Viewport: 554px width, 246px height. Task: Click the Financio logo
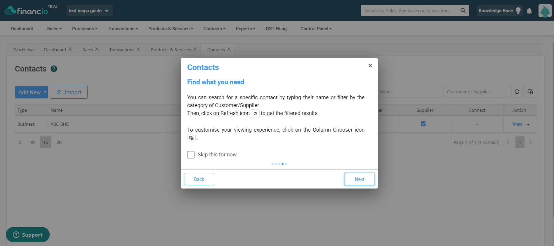tap(26, 11)
